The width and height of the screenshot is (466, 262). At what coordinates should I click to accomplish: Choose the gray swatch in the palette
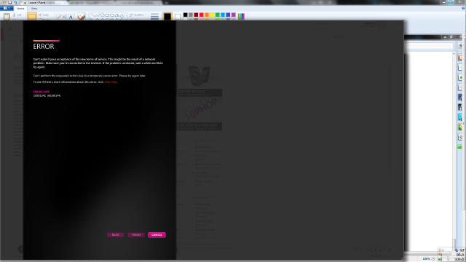[x=191, y=15]
